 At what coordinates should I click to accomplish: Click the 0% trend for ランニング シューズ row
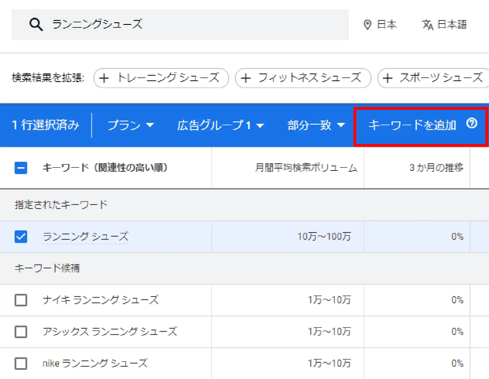pos(457,237)
